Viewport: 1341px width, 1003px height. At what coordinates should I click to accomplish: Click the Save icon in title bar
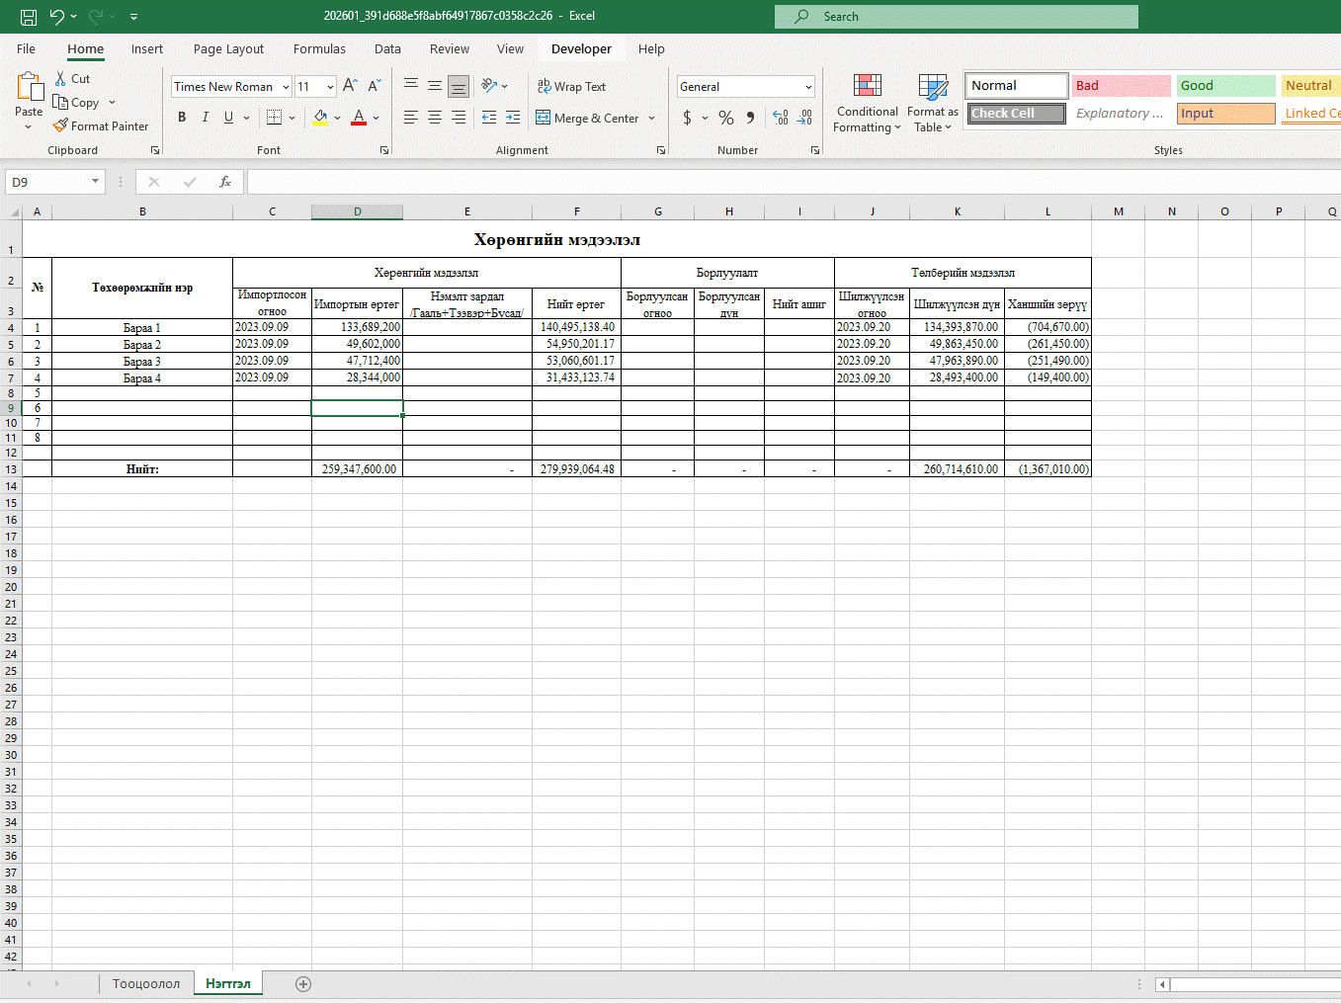tap(29, 17)
